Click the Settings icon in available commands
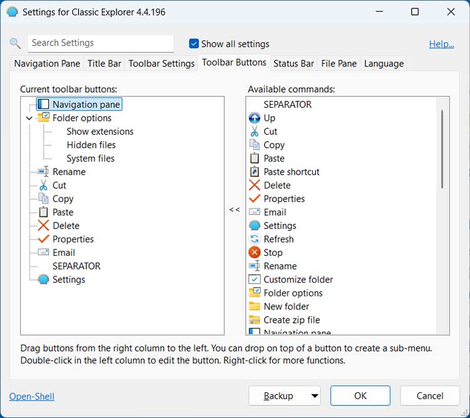The image size is (470, 418). [x=254, y=225]
